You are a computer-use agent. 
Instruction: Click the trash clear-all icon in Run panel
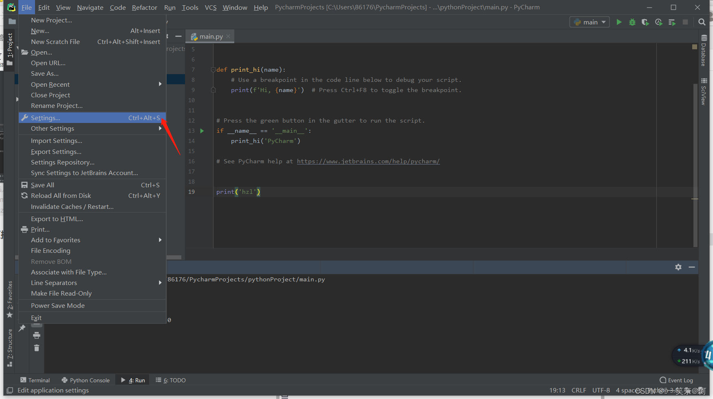(37, 348)
